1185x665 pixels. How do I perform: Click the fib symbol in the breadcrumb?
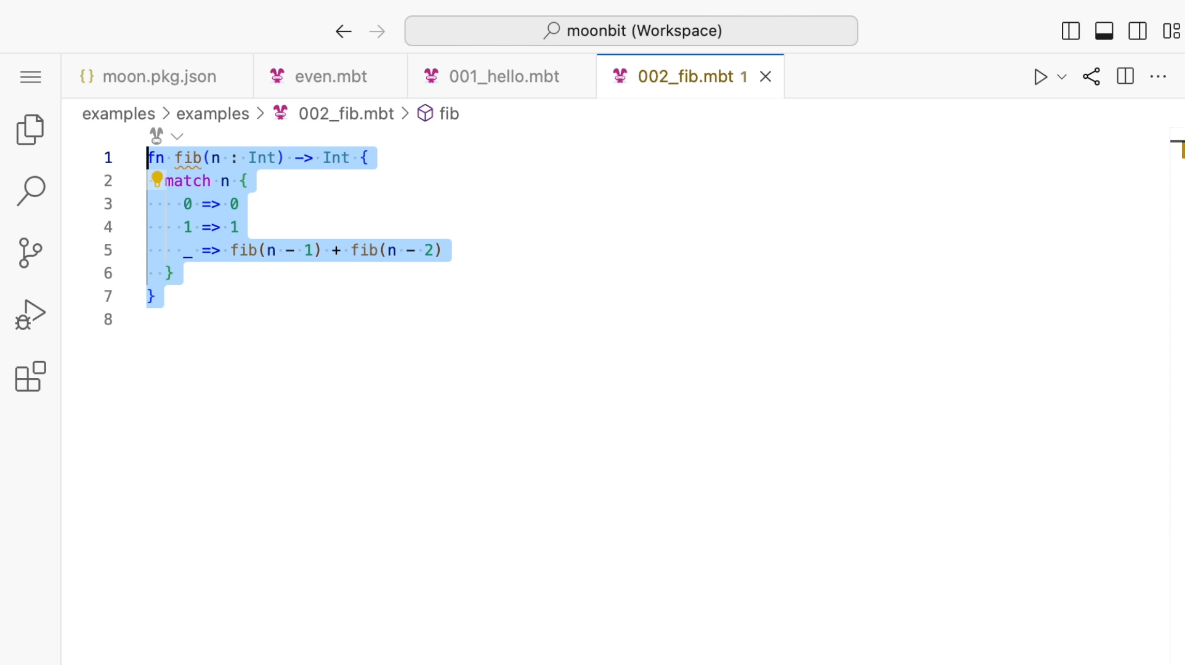pos(448,113)
